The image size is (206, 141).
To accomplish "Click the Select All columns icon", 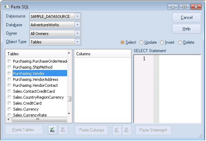I will (x=117, y=130).
